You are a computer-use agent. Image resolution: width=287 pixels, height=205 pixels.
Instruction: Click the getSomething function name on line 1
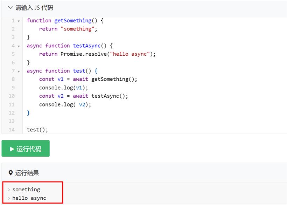pos(73,21)
